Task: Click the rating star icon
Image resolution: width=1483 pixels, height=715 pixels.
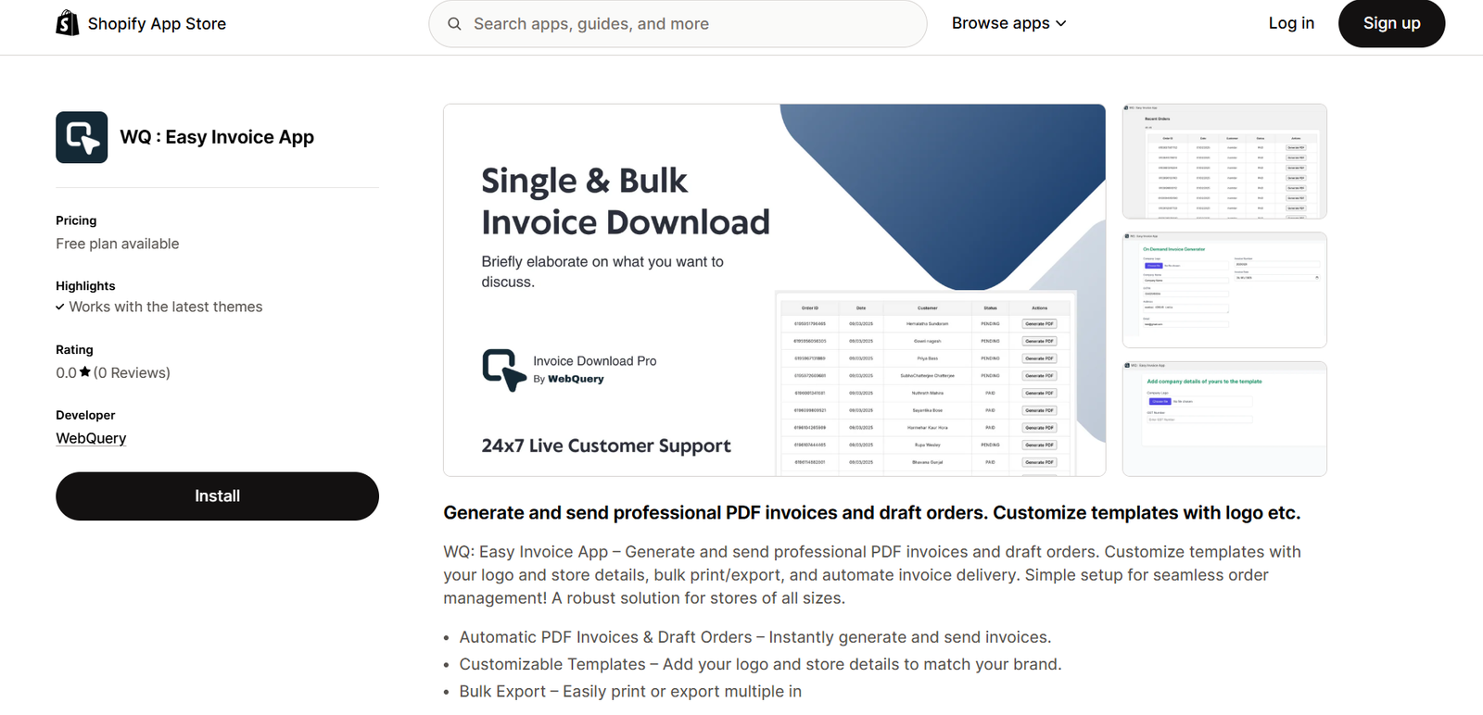Action: (85, 372)
